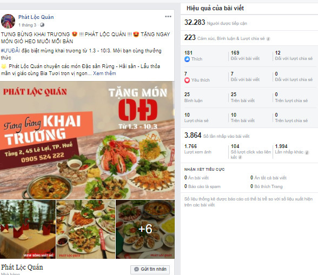
Task: Open the +6 more photos thumbnail
Action: [145, 230]
